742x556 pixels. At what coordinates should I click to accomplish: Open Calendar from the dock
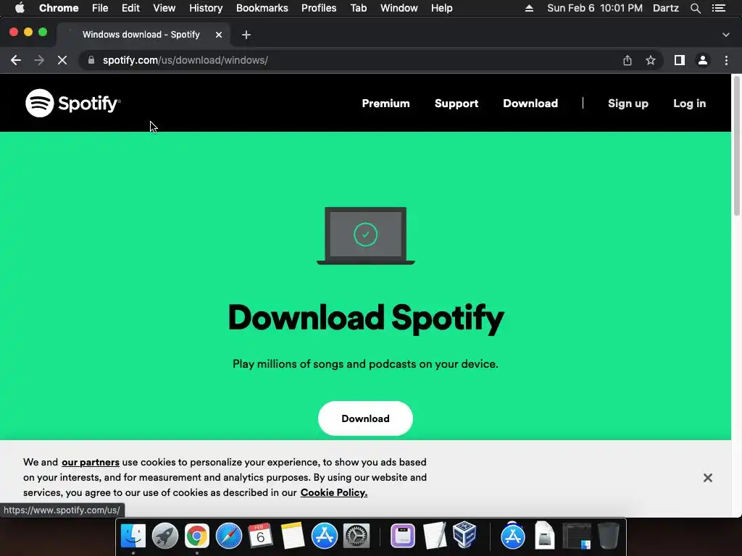tap(260, 536)
